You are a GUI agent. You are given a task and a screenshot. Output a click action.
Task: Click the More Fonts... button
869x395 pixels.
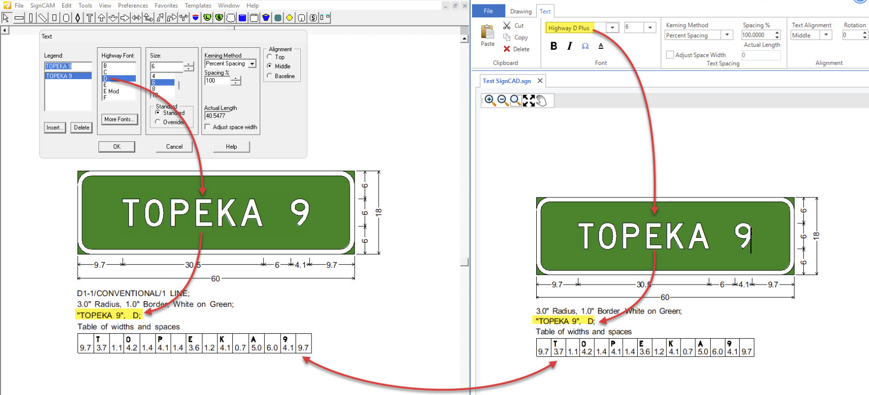coord(119,119)
